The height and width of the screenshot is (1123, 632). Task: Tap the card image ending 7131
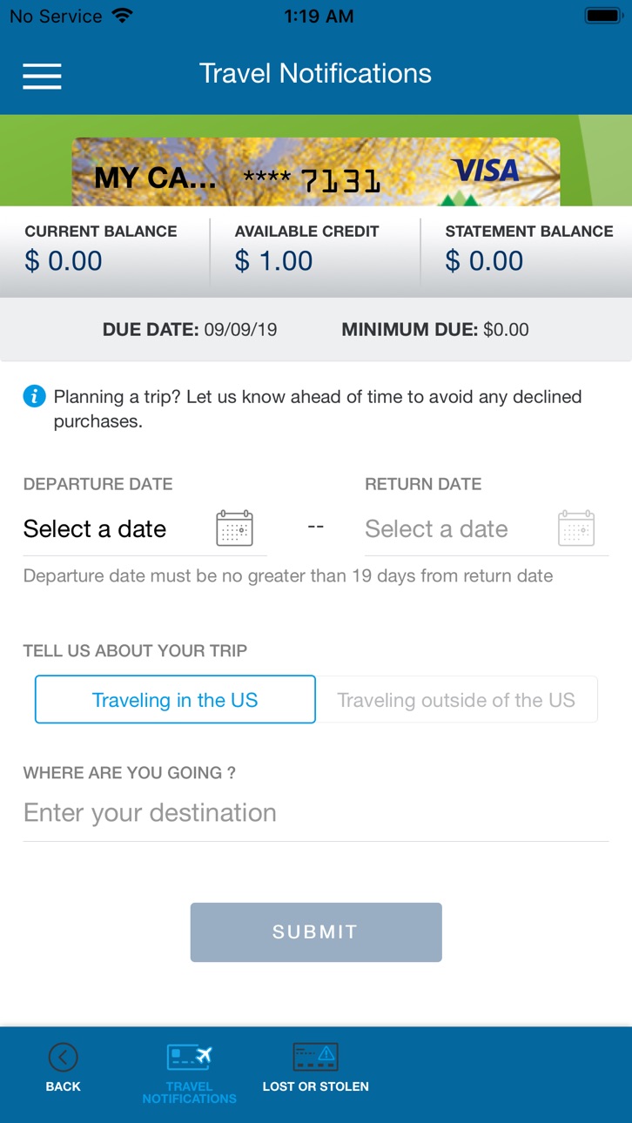point(315,171)
